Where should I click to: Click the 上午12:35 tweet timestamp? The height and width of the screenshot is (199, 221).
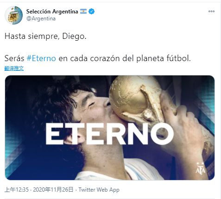17,190
